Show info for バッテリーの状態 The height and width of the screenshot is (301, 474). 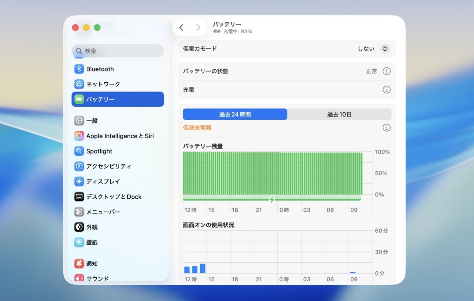click(x=387, y=71)
